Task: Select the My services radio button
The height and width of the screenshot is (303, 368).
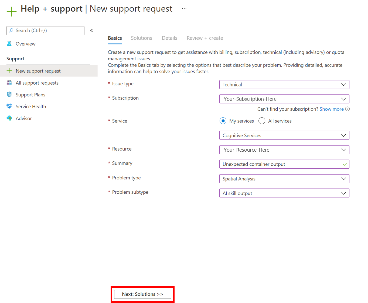Action: tap(223, 121)
